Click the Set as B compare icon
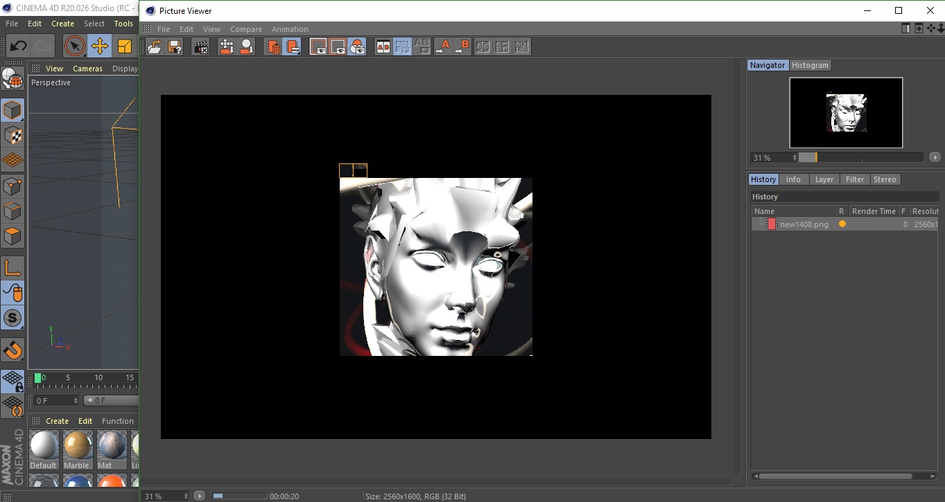The image size is (945, 502). pos(462,47)
